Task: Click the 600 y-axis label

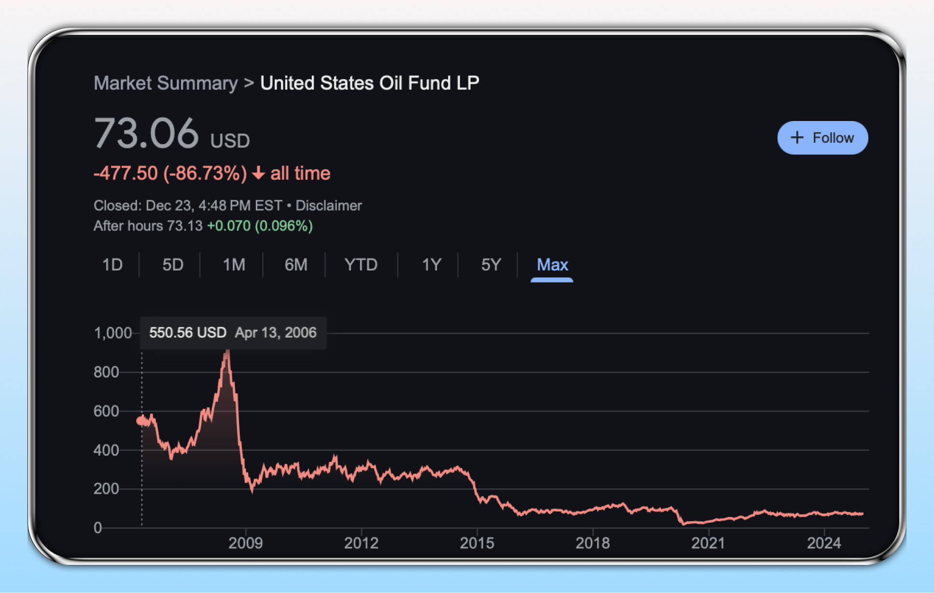Action: click(106, 411)
